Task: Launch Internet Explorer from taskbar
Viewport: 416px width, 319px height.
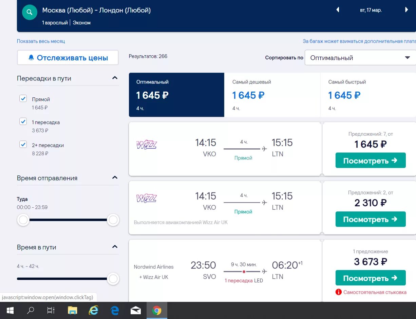Action: point(93,311)
